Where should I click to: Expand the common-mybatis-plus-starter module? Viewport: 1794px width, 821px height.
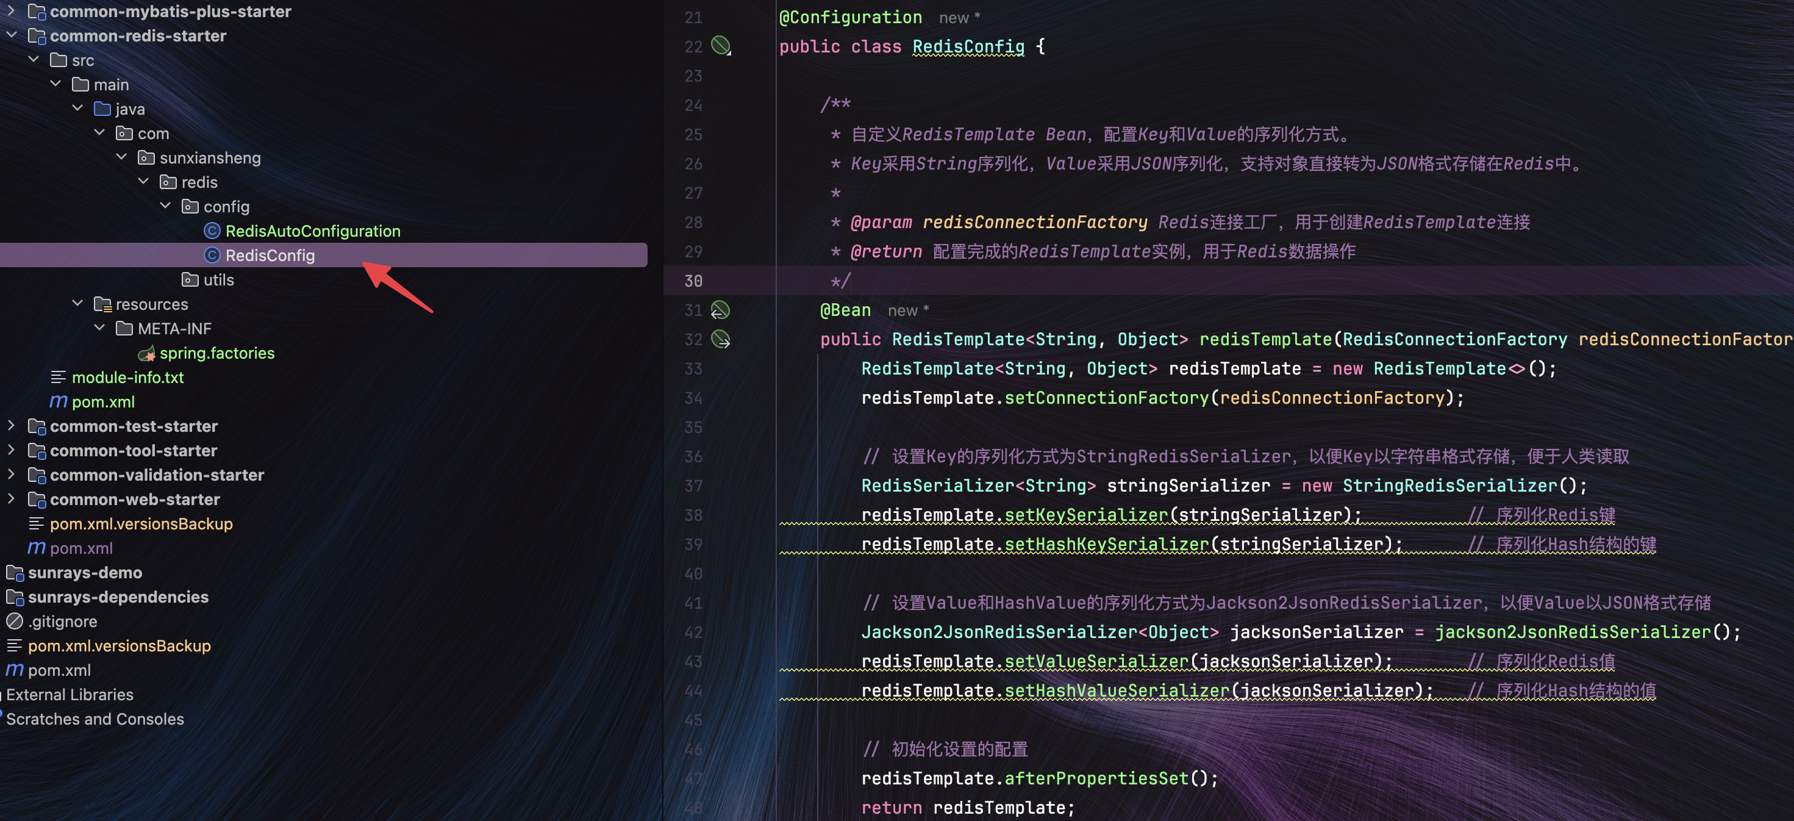point(11,11)
